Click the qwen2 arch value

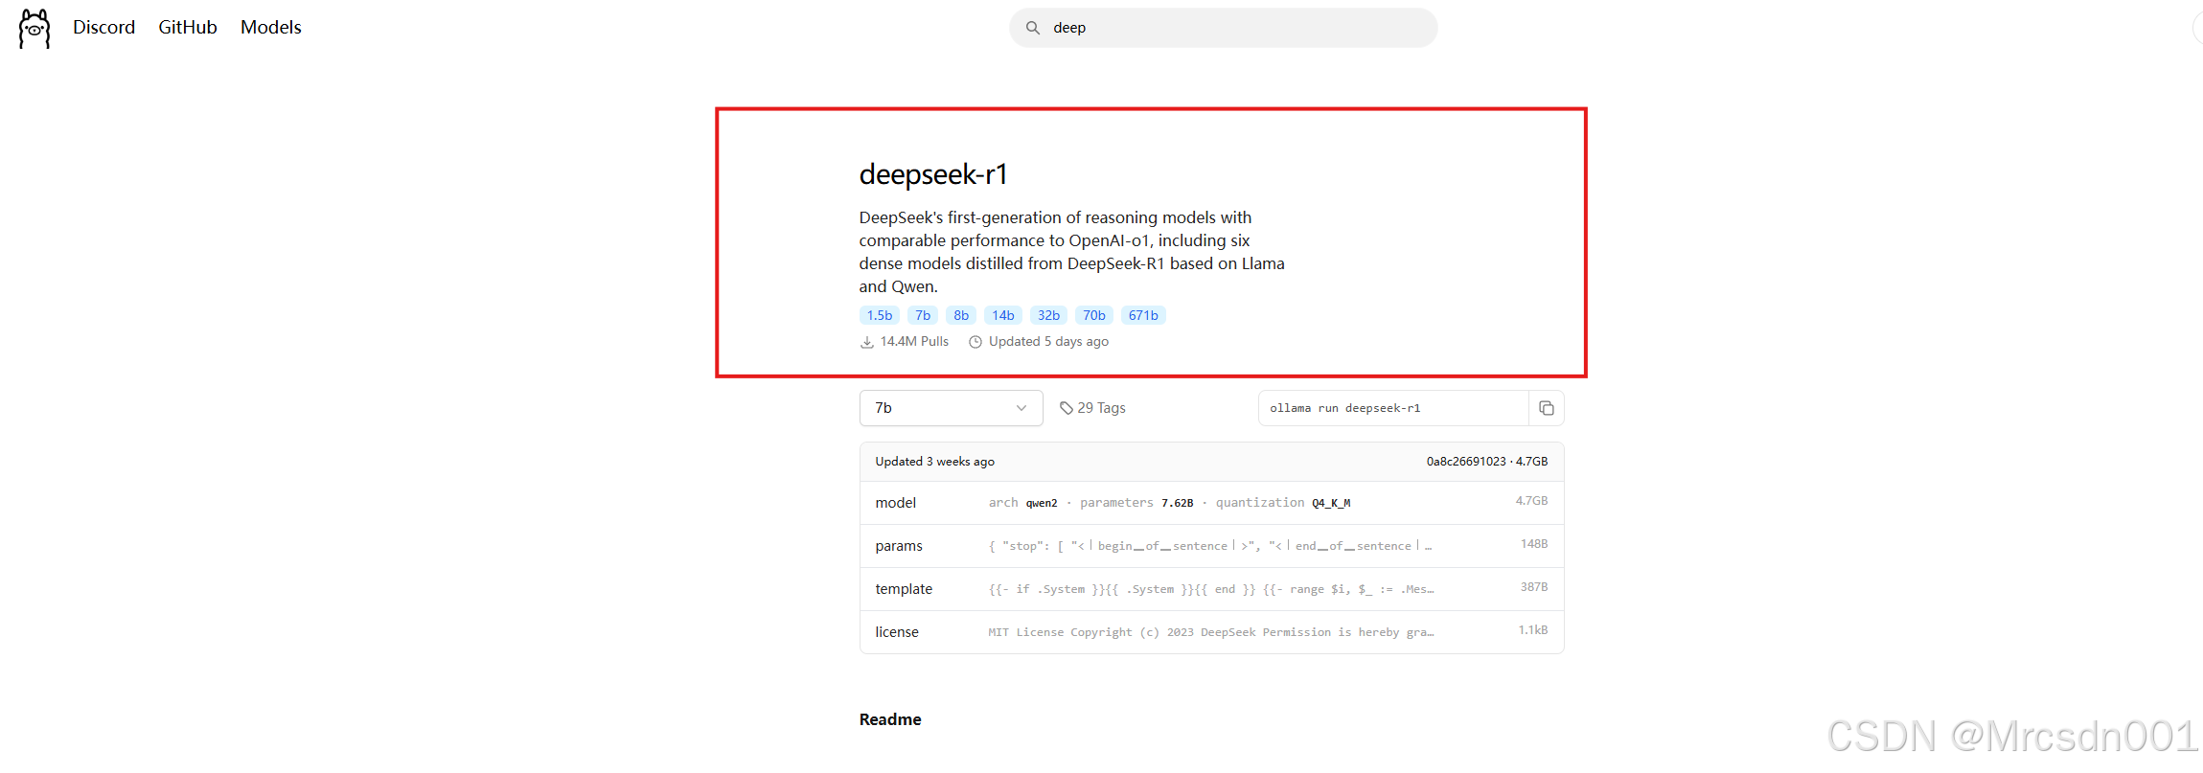coord(1042,503)
